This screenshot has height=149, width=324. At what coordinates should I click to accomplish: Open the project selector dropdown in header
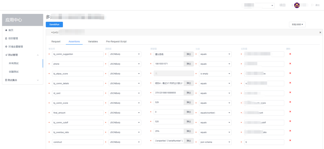tap(259, 5)
